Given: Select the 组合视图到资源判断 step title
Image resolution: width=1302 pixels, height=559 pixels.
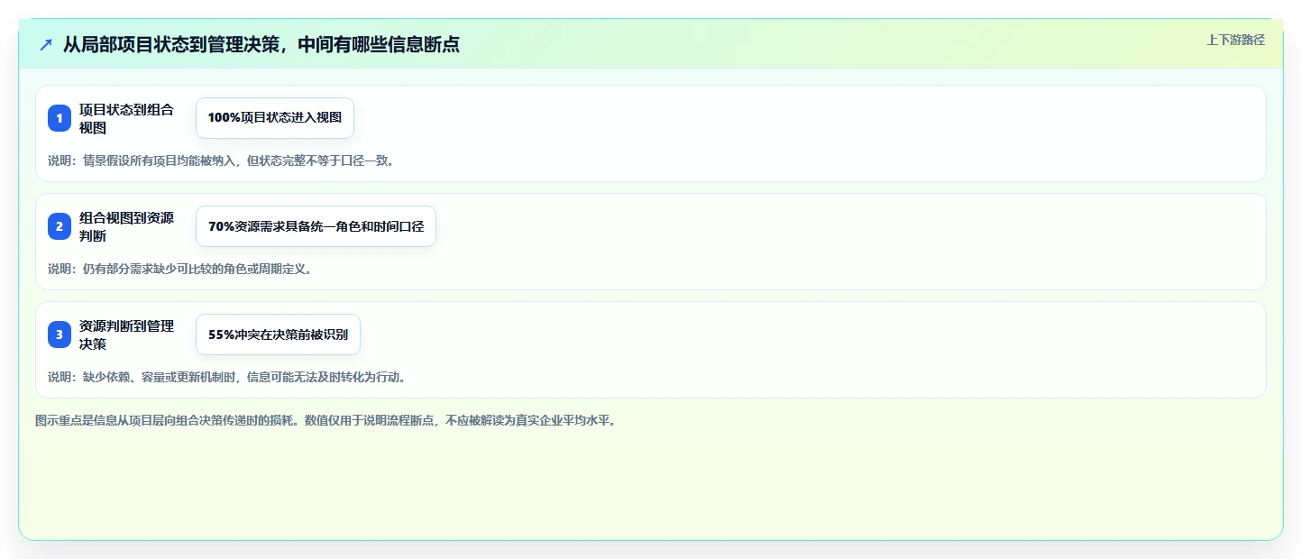Looking at the screenshot, I should [126, 226].
